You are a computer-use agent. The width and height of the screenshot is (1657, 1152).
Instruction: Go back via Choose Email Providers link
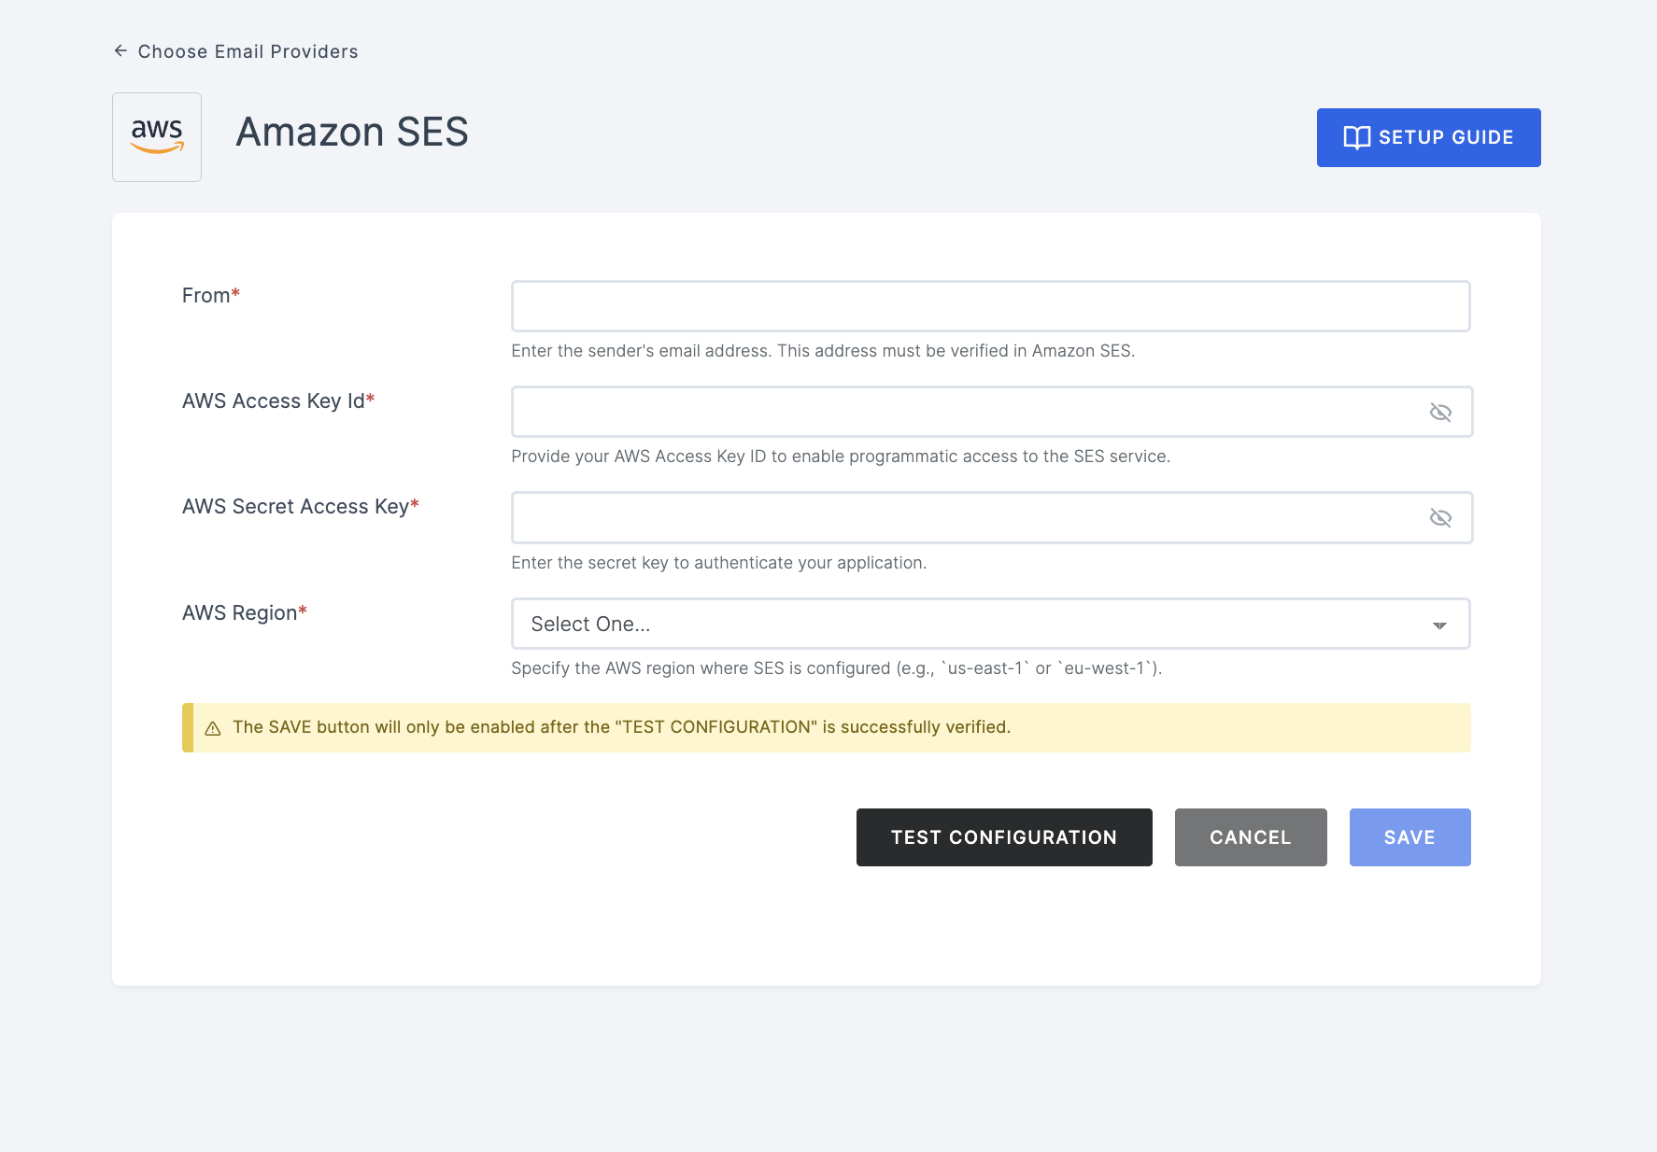coord(248,51)
